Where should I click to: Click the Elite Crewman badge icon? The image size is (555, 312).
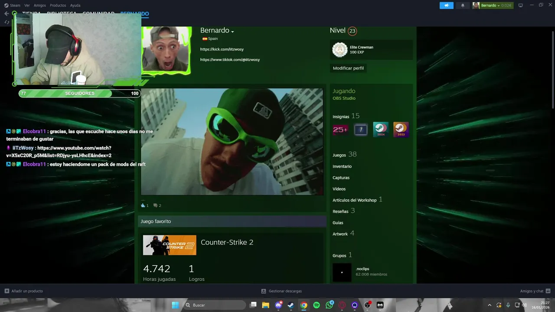[x=340, y=50]
